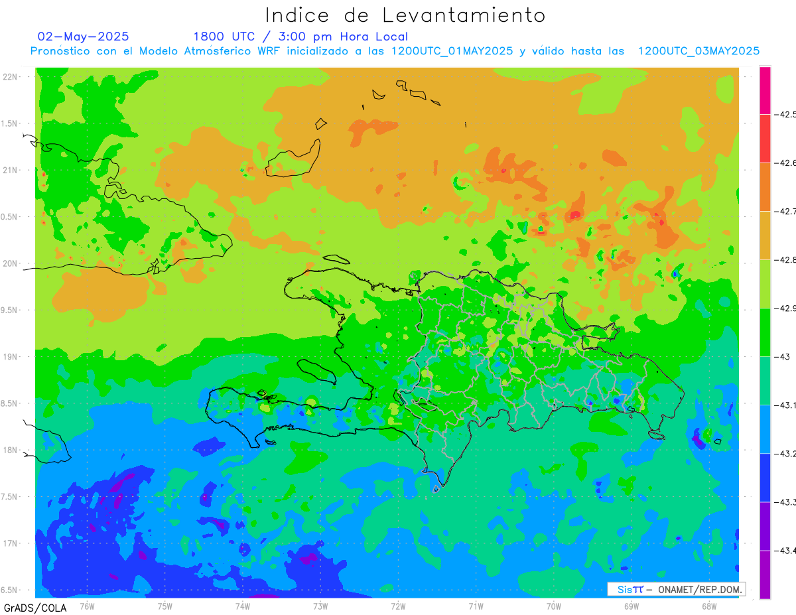This screenshot has height=615, width=796.
Task: Click the '70W' longitude label
Action: click(x=553, y=606)
